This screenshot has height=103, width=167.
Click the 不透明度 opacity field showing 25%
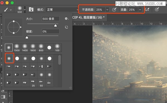(x=100, y=10)
